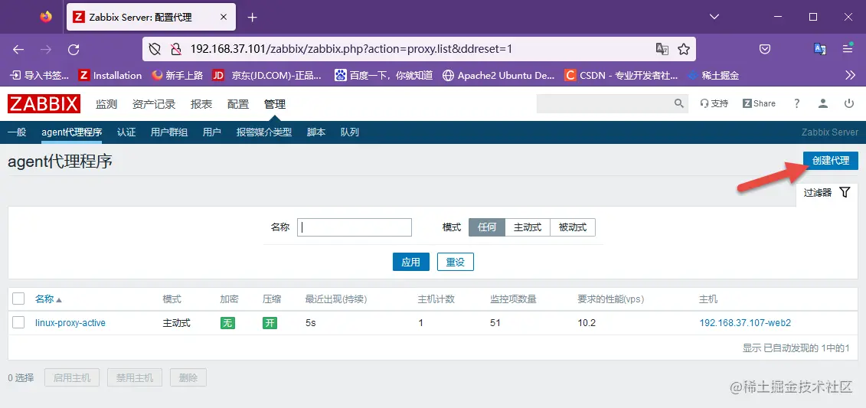Image resolution: width=866 pixels, height=408 pixels.
Task: Click the 应用 apply button
Action: pos(411,262)
